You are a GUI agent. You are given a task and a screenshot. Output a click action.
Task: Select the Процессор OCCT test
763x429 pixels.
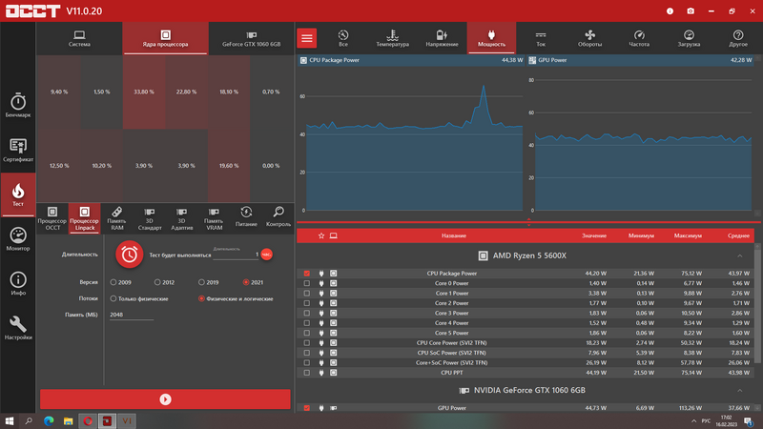52,218
